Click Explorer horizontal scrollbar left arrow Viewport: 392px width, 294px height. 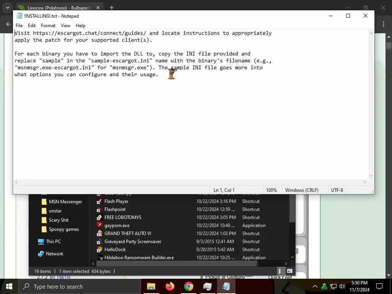[x=93, y=263]
